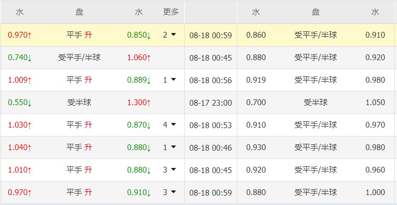Click the rising odds value 1.009
The image size is (397, 205).
point(19,80)
